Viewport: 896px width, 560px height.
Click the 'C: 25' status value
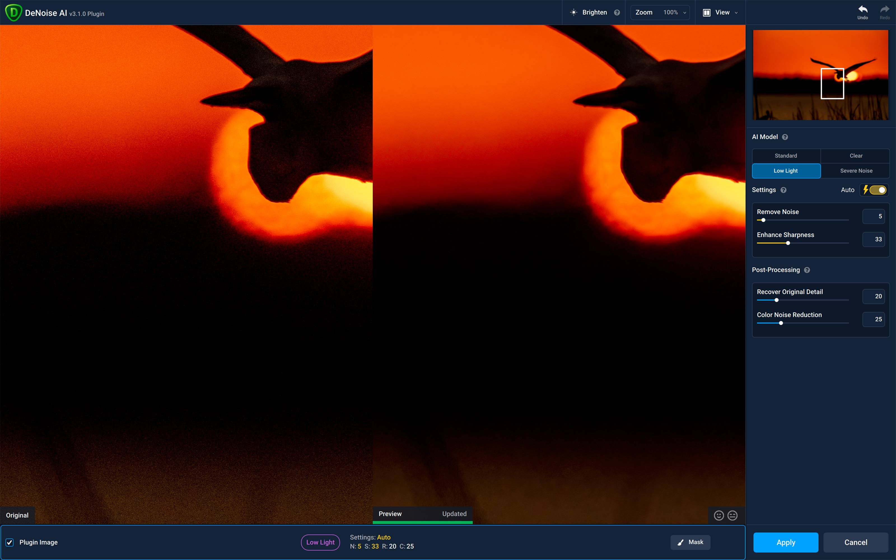[x=407, y=546]
